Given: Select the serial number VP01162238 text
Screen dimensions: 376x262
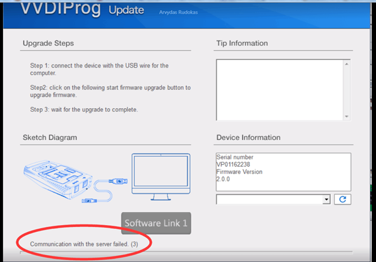Looking at the screenshot, I should tap(233, 164).
